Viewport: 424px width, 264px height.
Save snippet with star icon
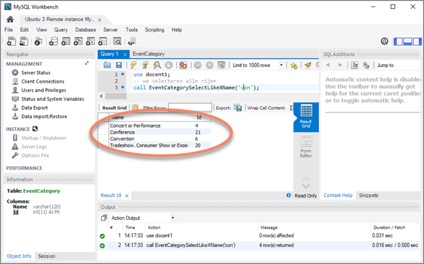pos(294,65)
